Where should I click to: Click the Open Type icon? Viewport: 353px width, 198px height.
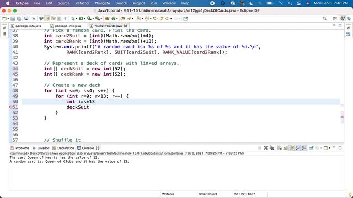[122, 19]
